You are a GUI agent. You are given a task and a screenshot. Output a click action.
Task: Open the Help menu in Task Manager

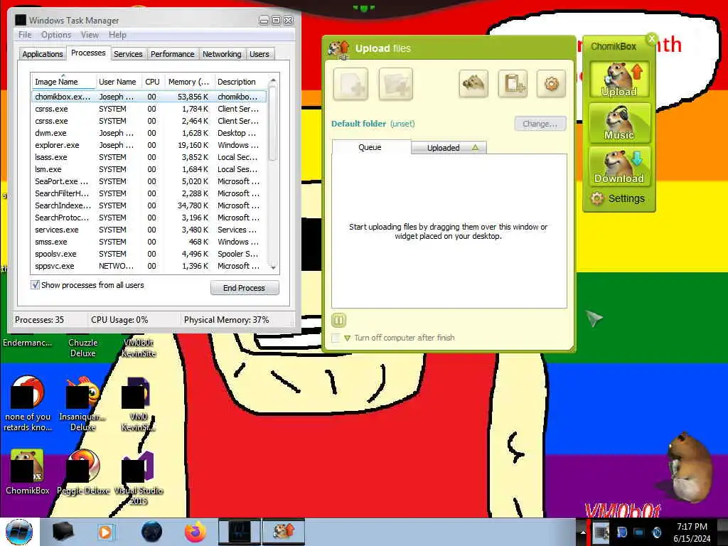pyautogui.click(x=117, y=35)
